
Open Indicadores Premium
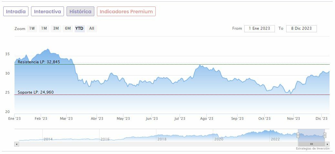pos(126,12)
